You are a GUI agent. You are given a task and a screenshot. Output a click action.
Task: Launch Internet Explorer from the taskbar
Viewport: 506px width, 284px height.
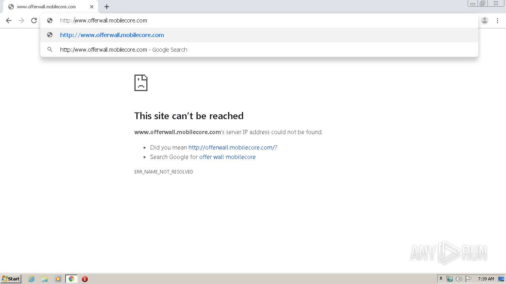(x=32, y=279)
